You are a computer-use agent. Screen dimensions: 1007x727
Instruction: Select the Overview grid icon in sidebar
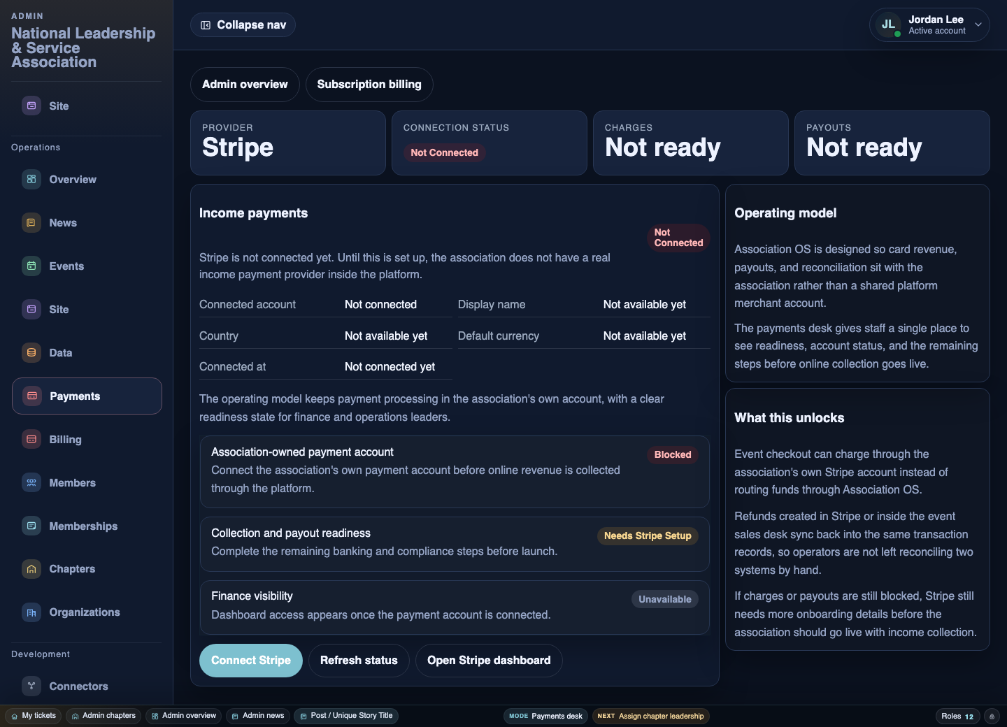coord(31,179)
